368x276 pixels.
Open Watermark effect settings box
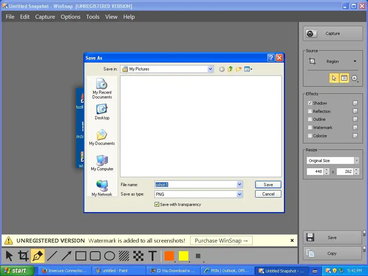coord(355,128)
